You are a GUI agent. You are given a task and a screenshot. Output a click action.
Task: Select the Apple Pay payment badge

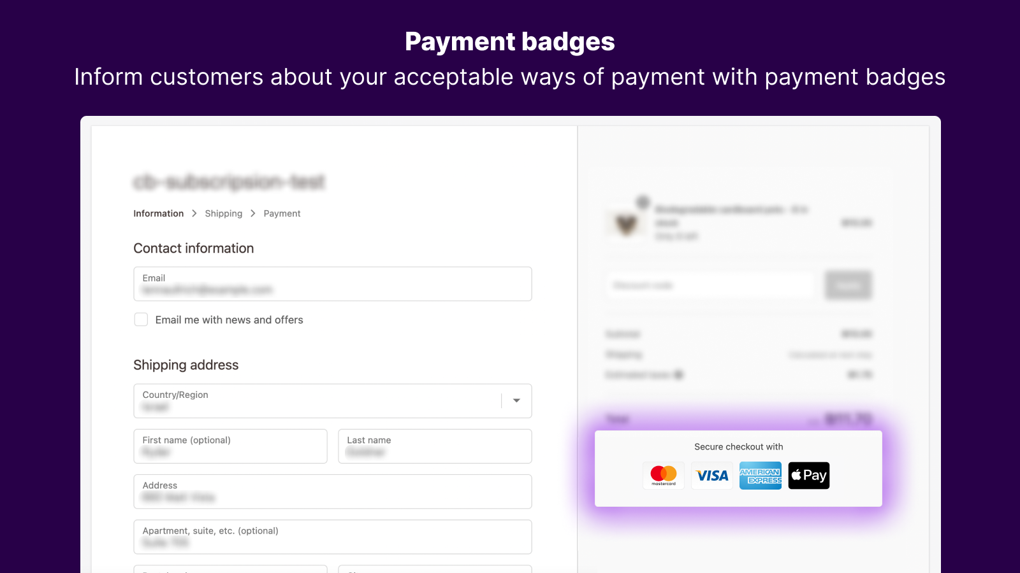808,475
